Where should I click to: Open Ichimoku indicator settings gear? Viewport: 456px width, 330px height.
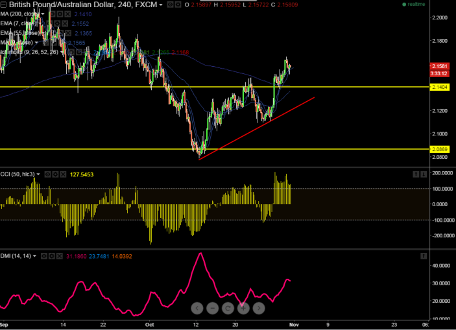(x=79, y=52)
